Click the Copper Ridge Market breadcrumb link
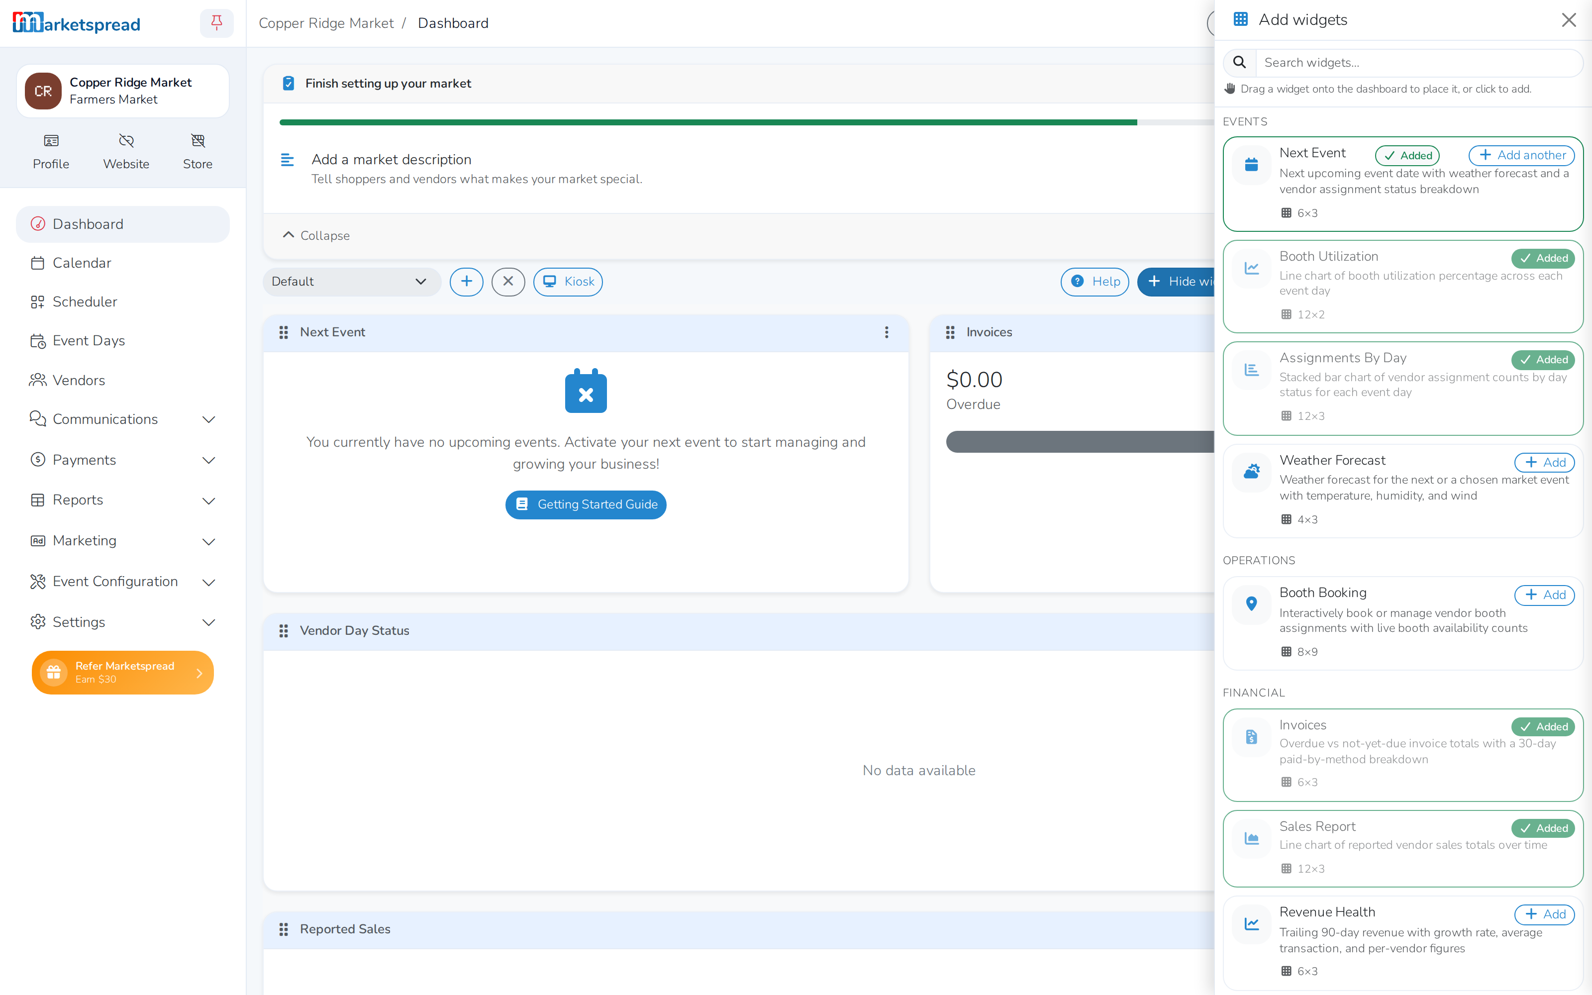Screen dimensions: 1592x995 (326, 23)
